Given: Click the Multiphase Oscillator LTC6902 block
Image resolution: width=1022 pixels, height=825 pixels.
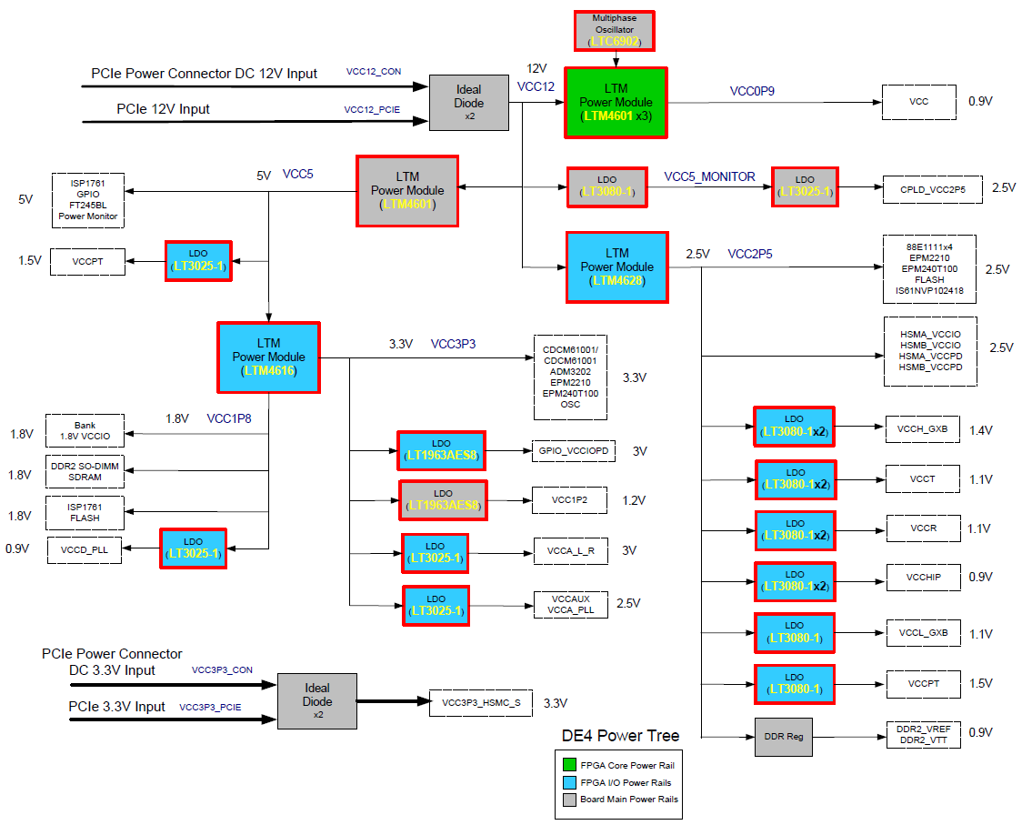Looking at the screenshot, I should tap(614, 31).
